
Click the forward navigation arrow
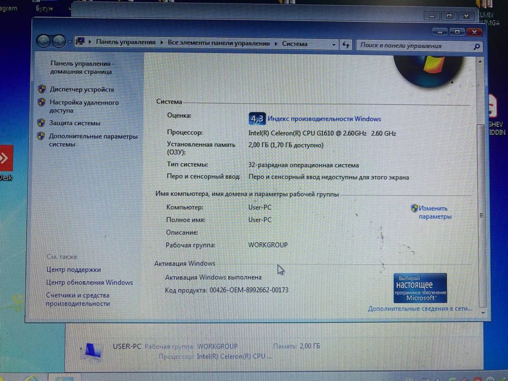59,41
